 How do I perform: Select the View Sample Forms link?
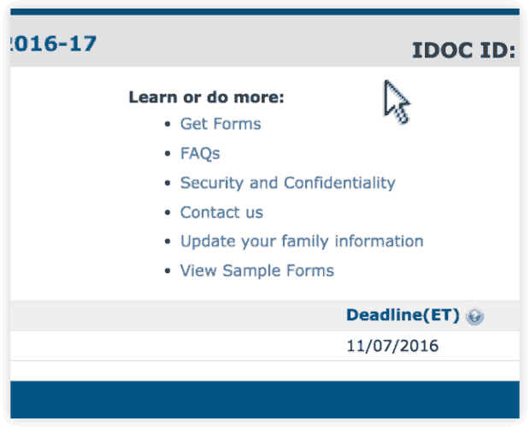coord(256,271)
